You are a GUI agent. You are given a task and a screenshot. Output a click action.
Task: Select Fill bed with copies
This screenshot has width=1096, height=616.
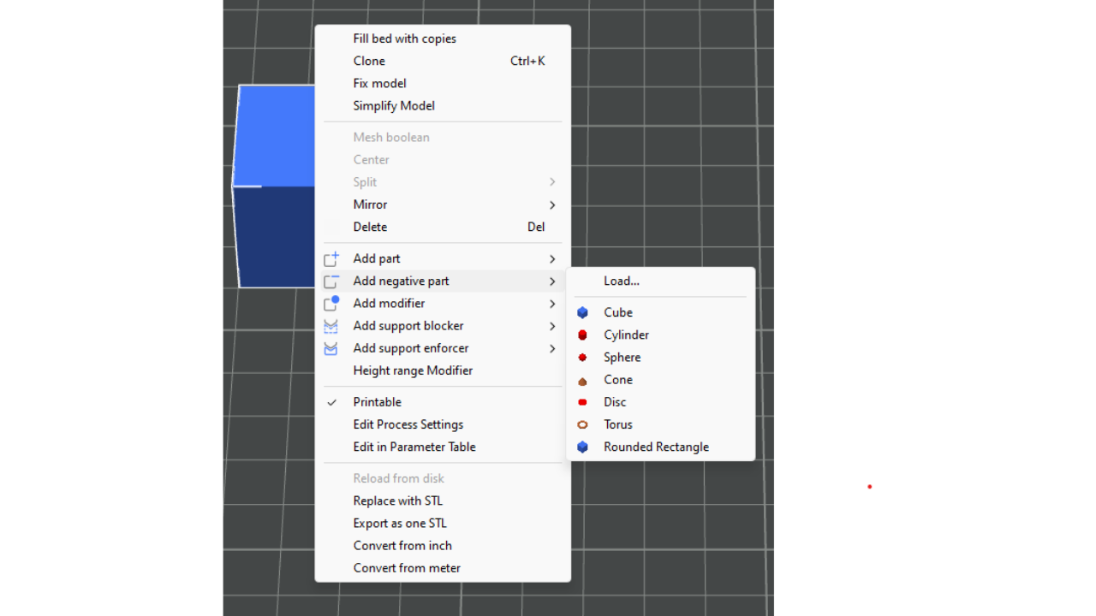point(404,38)
